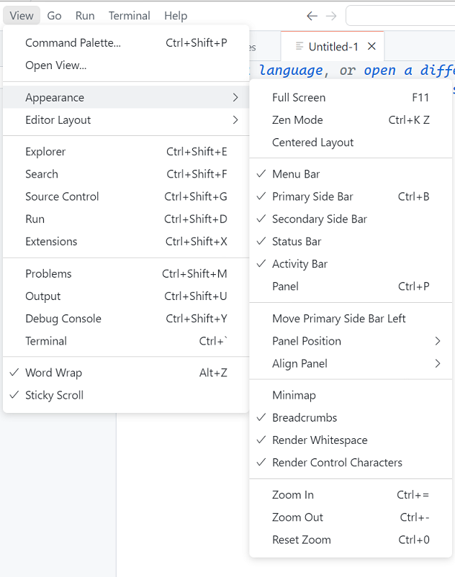This screenshot has width=455, height=577.
Task: Hide the Status Bar
Action: 295,241
